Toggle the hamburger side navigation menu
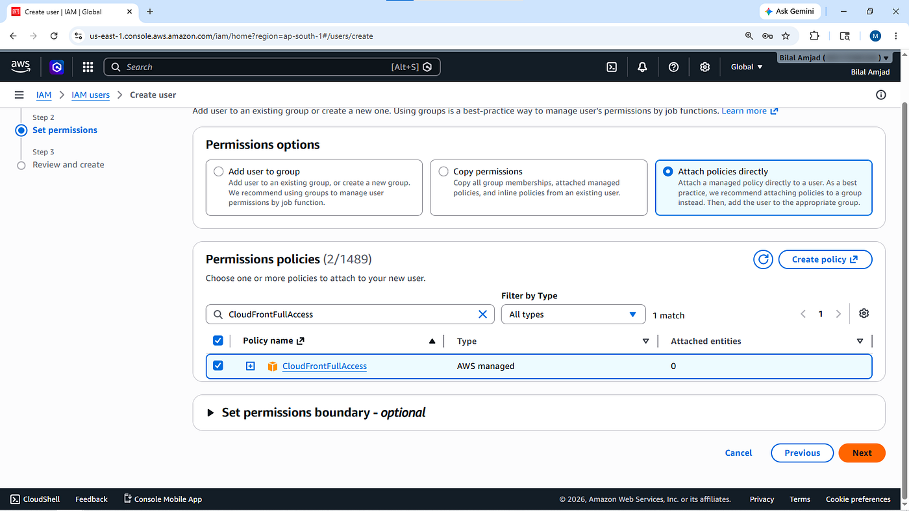 pos(19,95)
